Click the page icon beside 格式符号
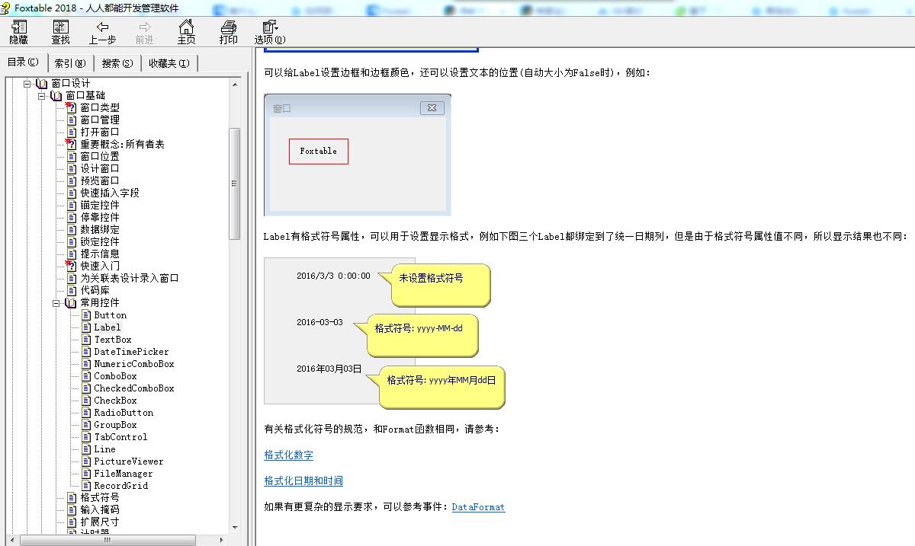 click(x=72, y=497)
